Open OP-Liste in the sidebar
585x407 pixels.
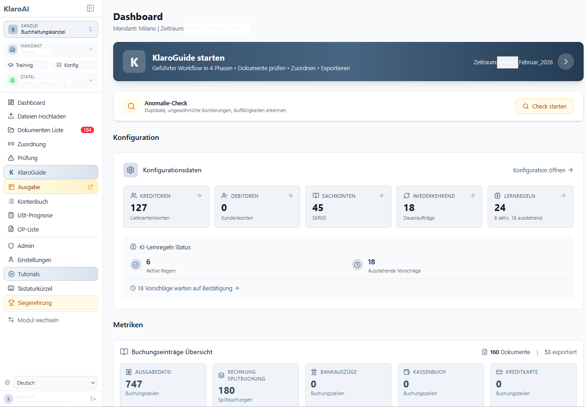click(51, 229)
